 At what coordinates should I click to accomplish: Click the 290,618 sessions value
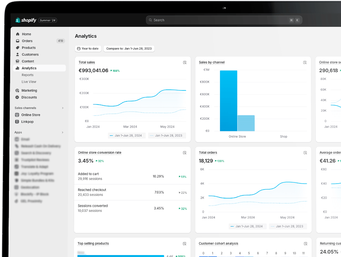click(329, 71)
